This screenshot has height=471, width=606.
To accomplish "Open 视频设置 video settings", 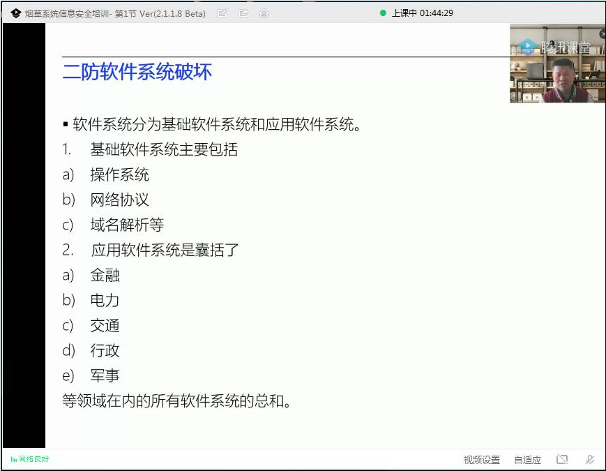I will pyautogui.click(x=482, y=460).
